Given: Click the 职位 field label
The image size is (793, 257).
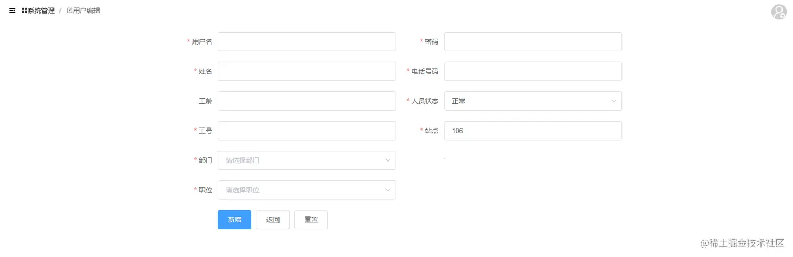Looking at the screenshot, I should pyautogui.click(x=206, y=190).
